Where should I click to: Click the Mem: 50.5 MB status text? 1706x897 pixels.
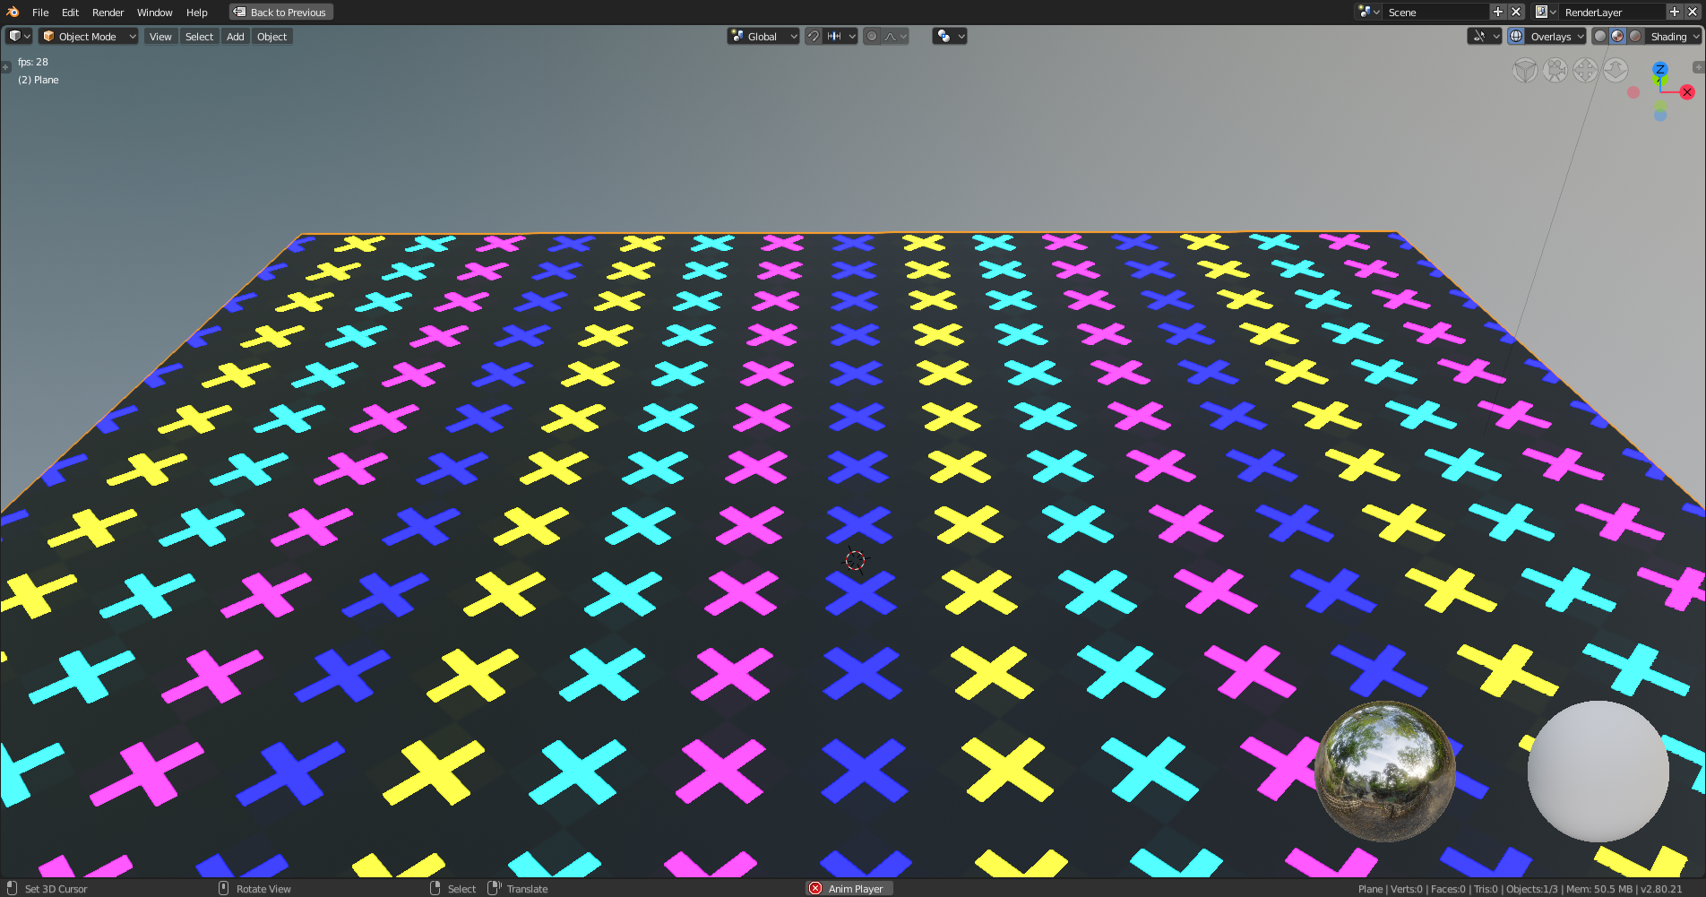1599,889
